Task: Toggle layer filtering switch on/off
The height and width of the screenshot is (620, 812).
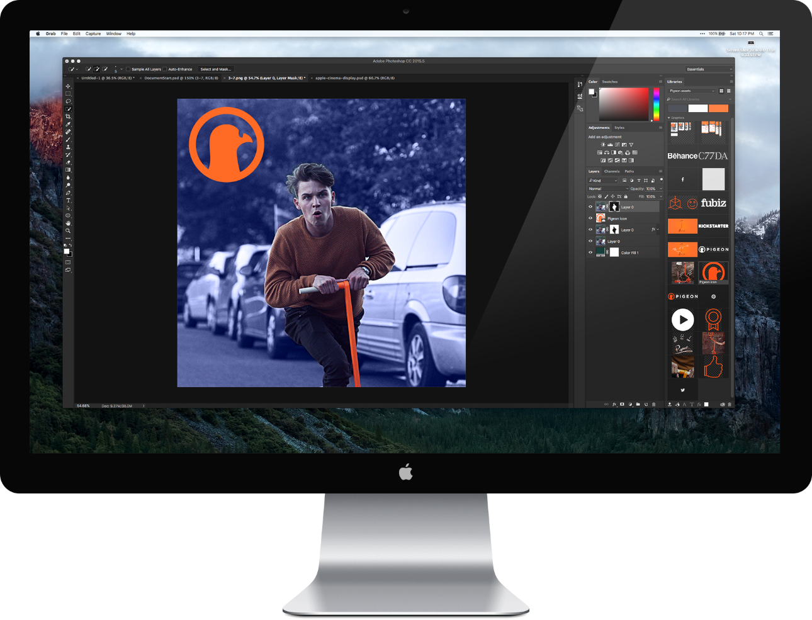Action: (661, 180)
